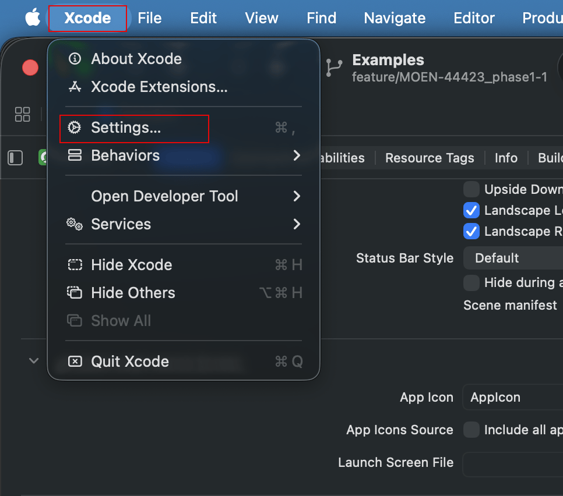This screenshot has width=563, height=496.
Task: Open the Apple menu
Action: tap(33, 17)
